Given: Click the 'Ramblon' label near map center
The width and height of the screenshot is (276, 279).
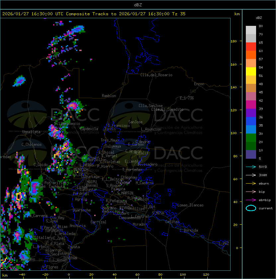Looking at the screenshot, I should click(109, 96).
